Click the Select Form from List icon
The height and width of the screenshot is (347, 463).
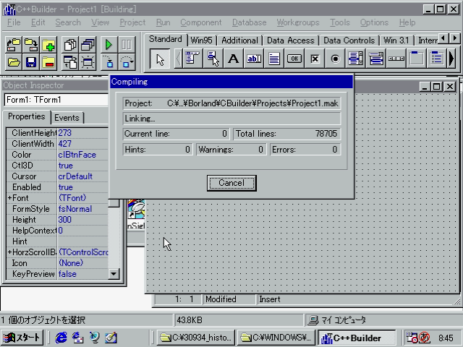(x=88, y=45)
